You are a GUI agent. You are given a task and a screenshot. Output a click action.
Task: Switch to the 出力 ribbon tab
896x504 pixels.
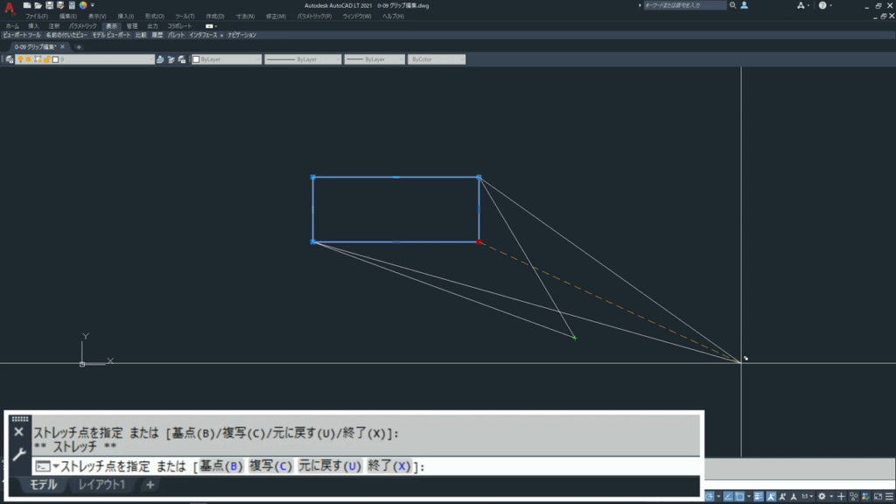point(152,26)
